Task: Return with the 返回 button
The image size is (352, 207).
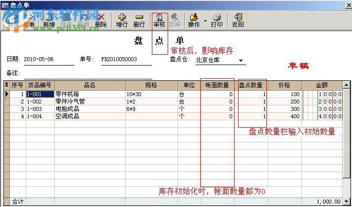Action: click(238, 20)
